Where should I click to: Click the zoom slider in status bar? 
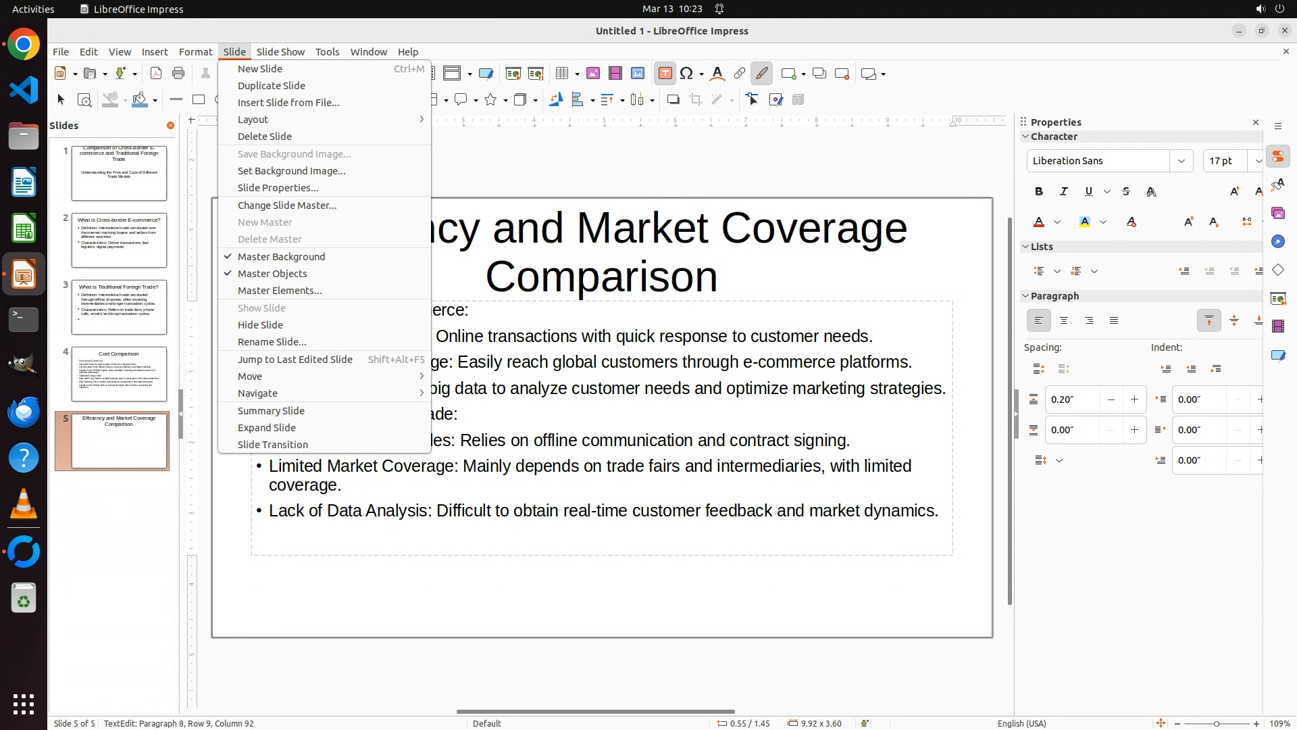(1217, 723)
